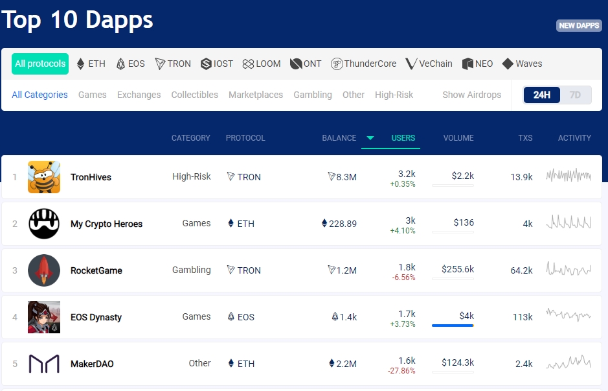The width and height of the screenshot is (608, 391).
Task: Toggle Show Airdrops
Action: pos(472,95)
